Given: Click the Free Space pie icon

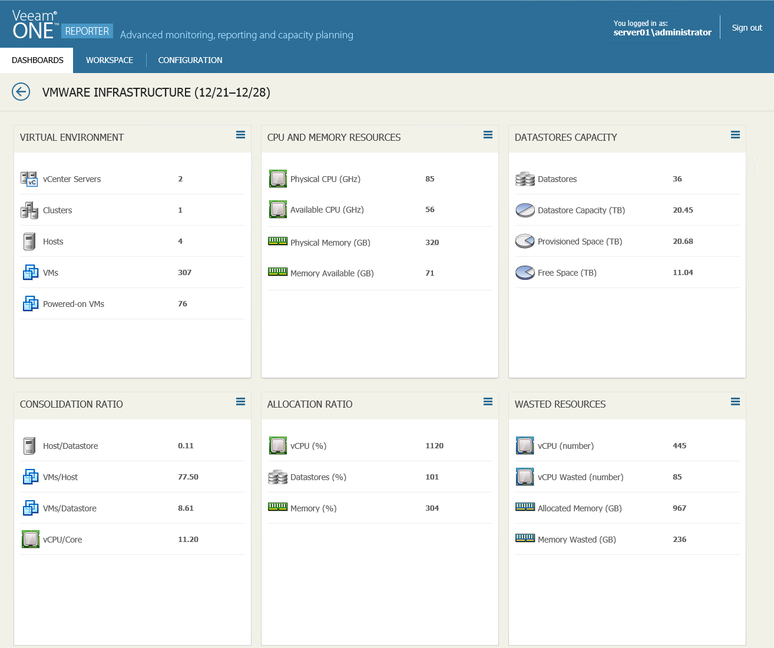Looking at the screenshot, I should click(525, 273).
